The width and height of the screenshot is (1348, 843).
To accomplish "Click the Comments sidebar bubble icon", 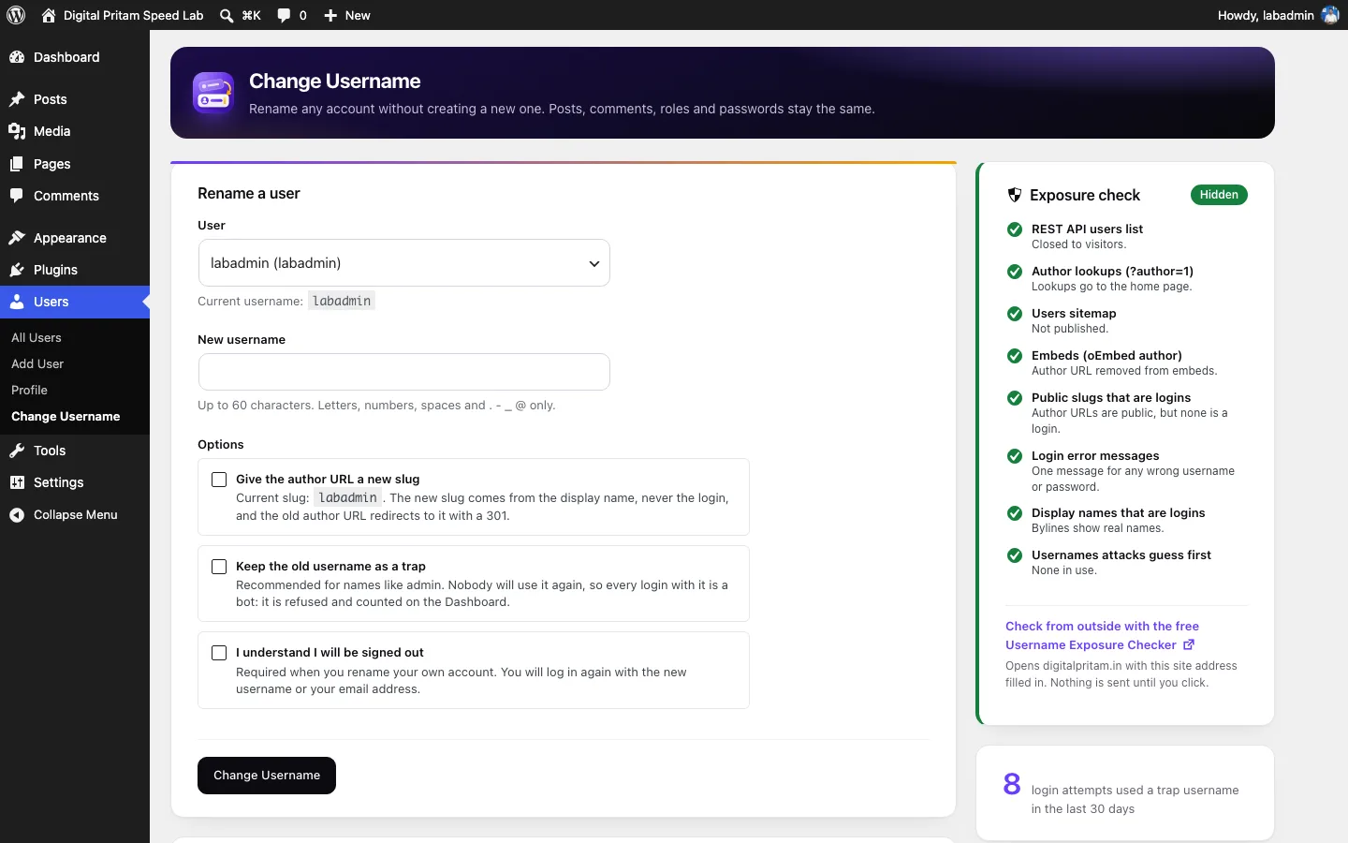I will pyautogui.click(x=17, y=196).
